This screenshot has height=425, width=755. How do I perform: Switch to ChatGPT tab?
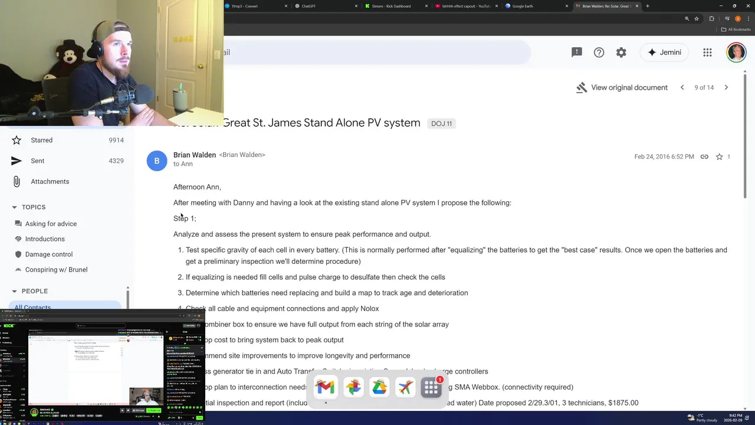tap(326, 6)
